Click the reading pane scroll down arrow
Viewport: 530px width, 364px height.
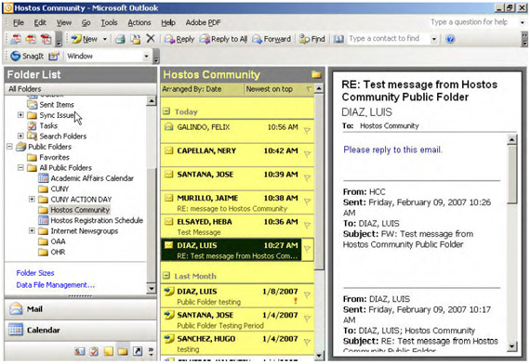pos(512,345)
